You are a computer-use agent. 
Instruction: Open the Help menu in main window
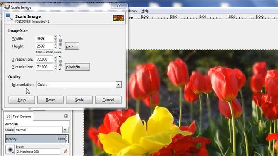[145, 11]
